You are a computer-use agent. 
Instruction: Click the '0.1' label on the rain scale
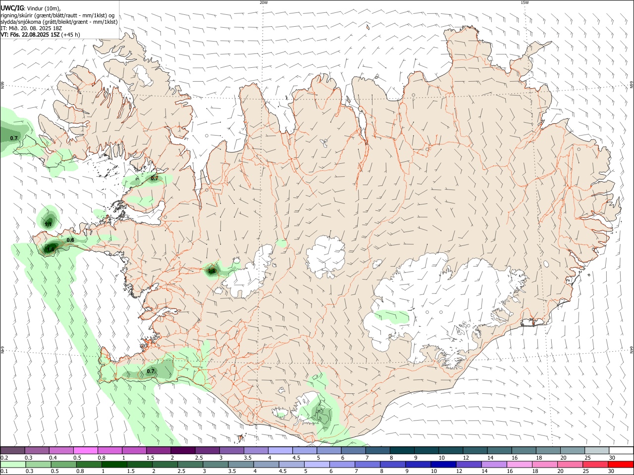[x=4, y=472]
